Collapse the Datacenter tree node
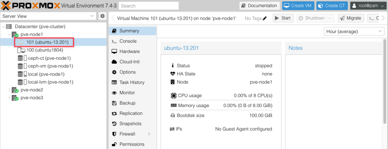This screenshot has width=388, height=149. 3,26
